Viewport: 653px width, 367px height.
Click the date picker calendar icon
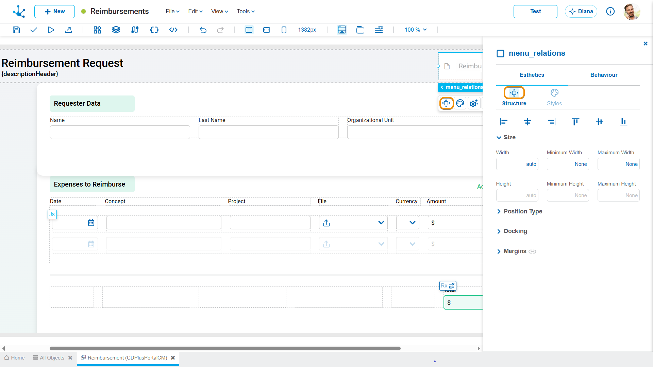91,223
